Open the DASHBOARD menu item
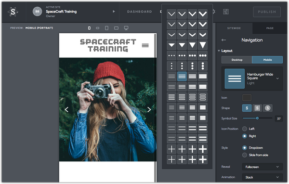The image size is (289, 184). tap(140, 12)
